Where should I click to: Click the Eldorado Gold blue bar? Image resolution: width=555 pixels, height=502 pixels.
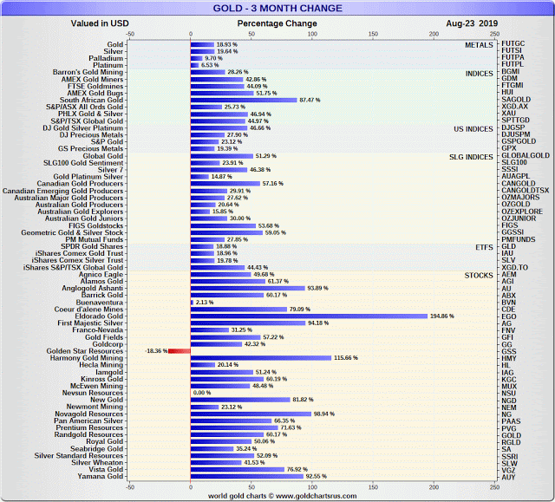[x=309, y=316]
